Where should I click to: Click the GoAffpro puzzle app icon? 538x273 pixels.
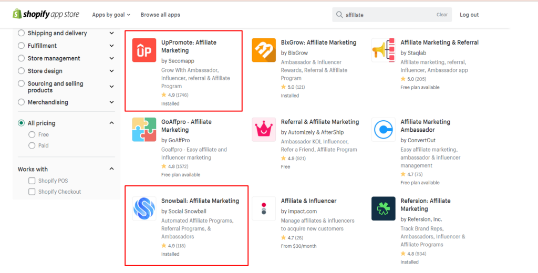tap(144, 130)
